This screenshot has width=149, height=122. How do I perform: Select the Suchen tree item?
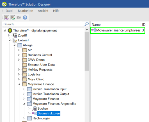43,109
